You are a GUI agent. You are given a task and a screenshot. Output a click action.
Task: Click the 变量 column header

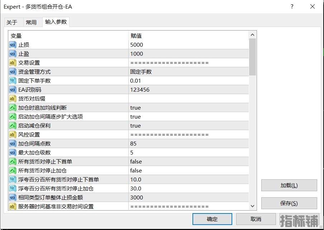(68, 36)
